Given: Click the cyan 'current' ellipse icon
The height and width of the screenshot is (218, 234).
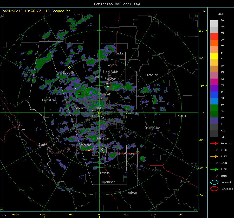Looking at the screenshot, I should pos(214,182).
